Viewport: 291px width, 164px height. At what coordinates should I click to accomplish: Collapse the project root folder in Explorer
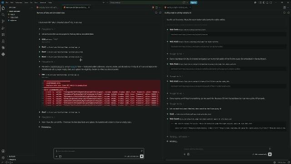(x=14, y=11)
